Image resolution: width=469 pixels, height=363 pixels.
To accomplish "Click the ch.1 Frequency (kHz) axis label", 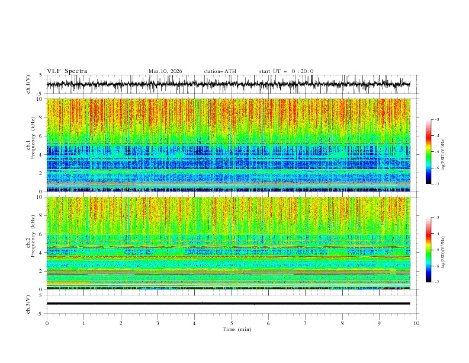I will point(31,138).
